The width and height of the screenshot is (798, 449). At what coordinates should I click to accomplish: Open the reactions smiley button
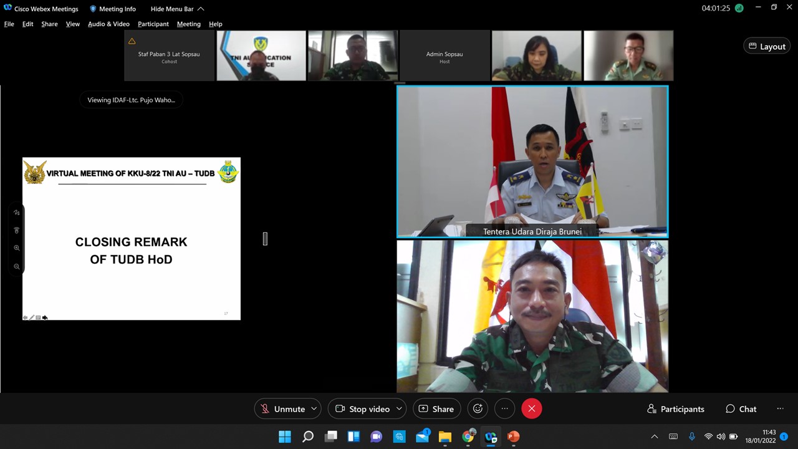[x=478, y=409]
